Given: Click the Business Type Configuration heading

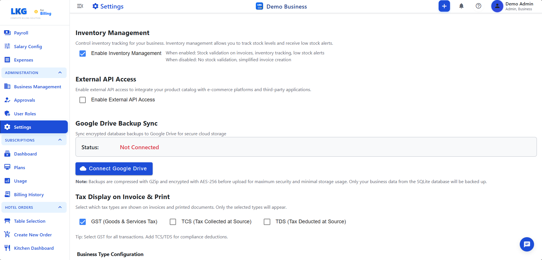Looking at the screenshot, I should 110,254.
